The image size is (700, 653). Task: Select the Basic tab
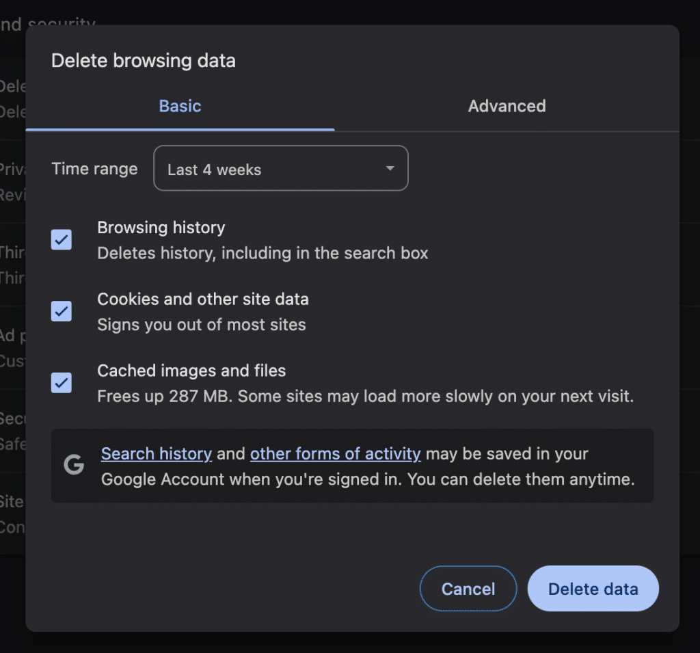180,106
